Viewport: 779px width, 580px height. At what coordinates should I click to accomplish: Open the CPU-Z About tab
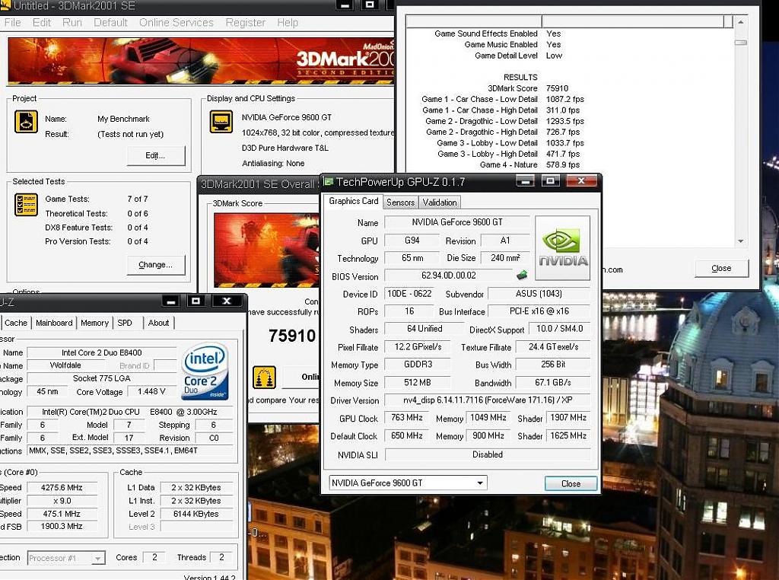158,323
